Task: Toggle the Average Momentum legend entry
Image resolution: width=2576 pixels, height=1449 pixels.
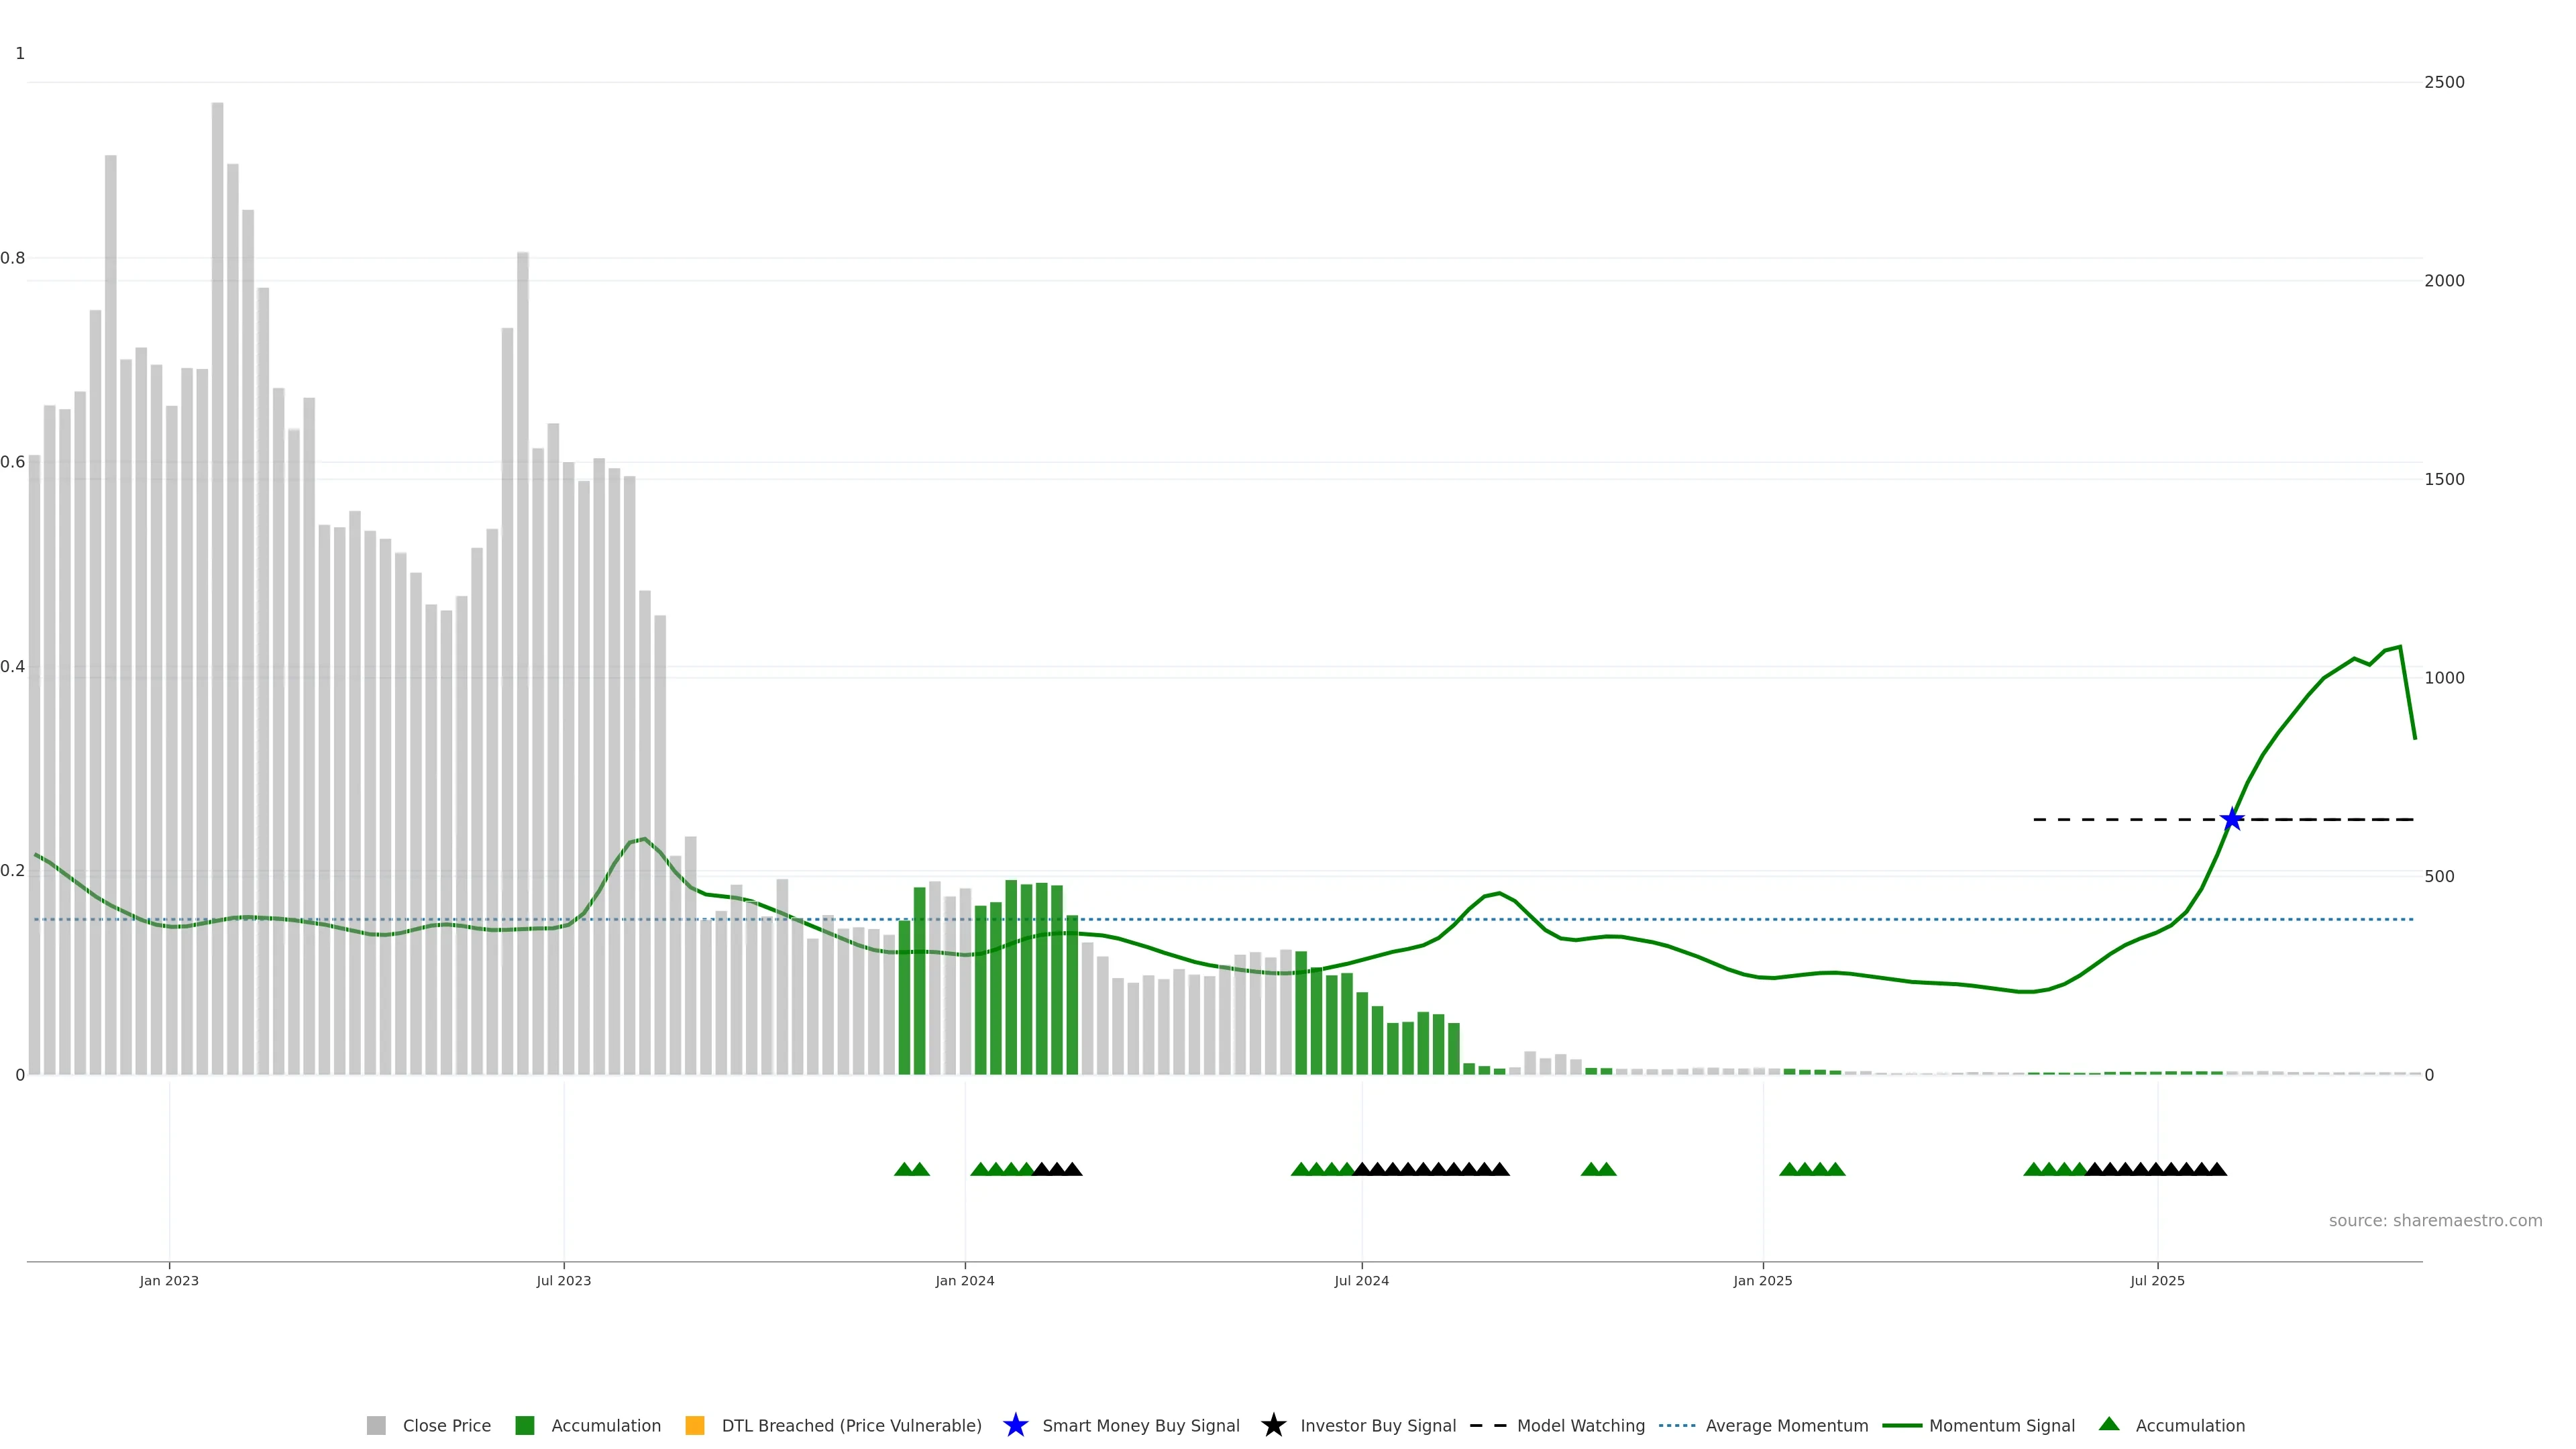Action: click(1786, 1425)
